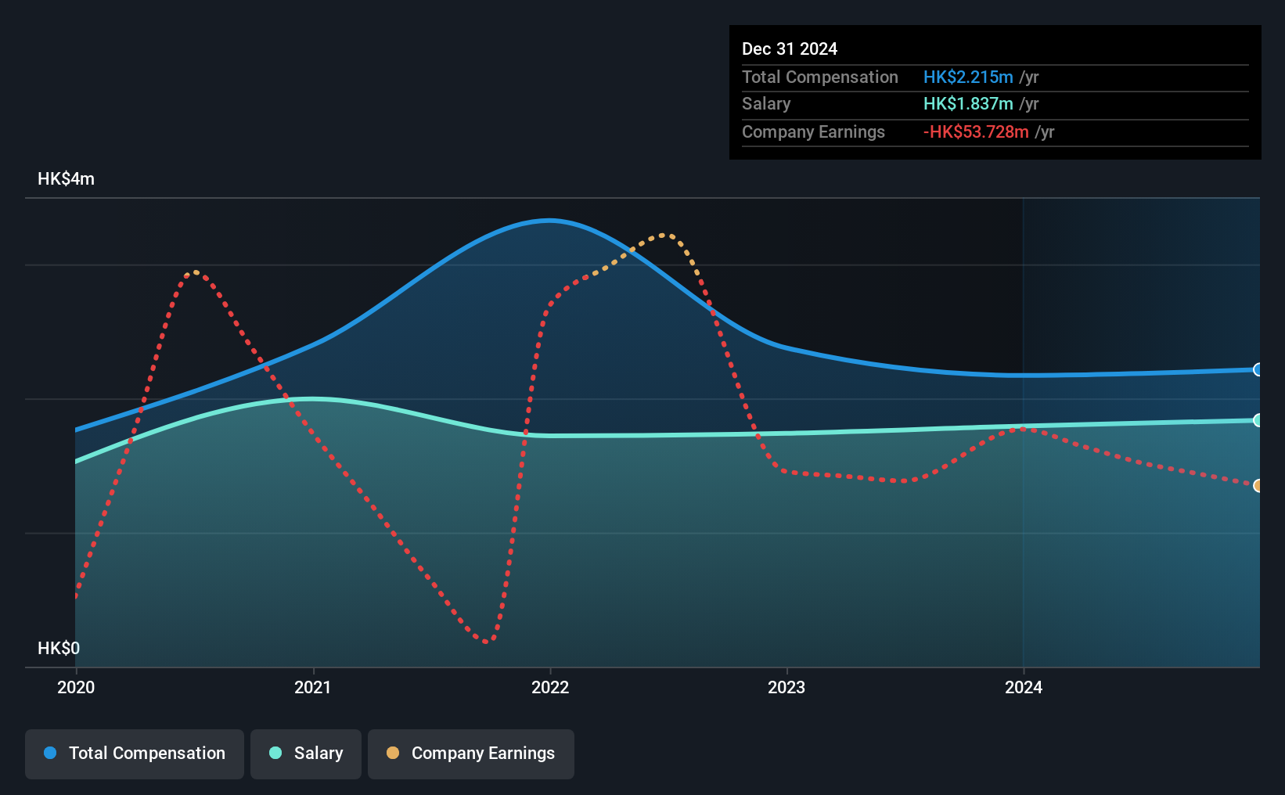Click the blue Total Compensation legend dot

pos(50,753)
